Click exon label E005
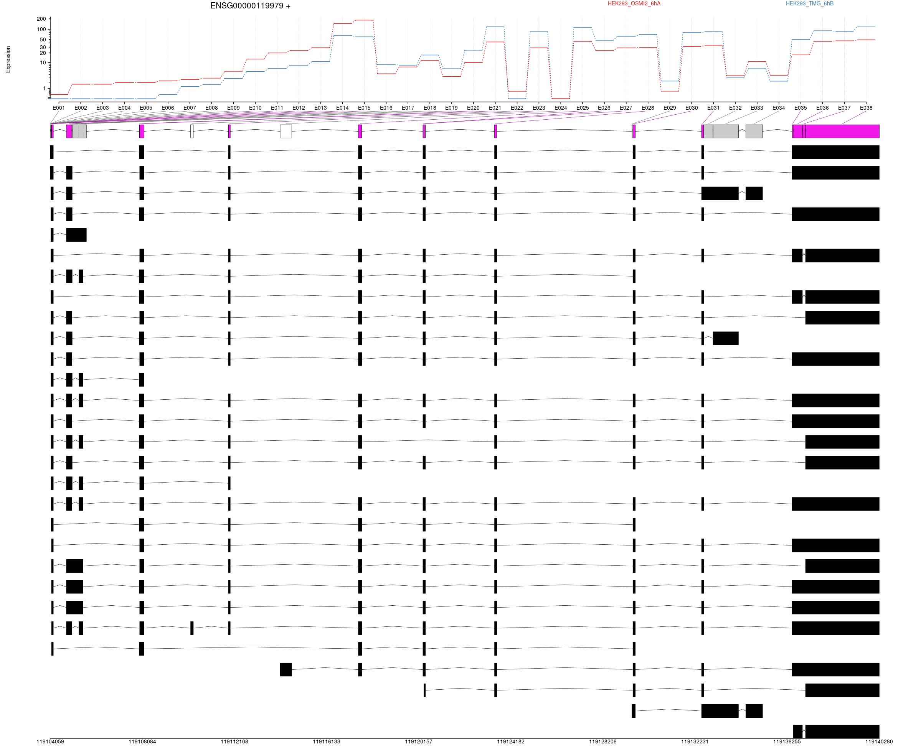This screenshot has width=921, height=748. (146, 108)
